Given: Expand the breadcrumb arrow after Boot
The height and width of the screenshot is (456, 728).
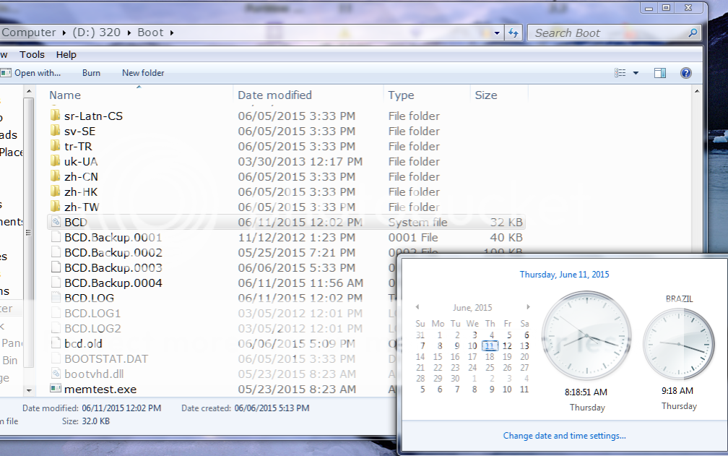Looking at the screenshot, I should point(170,33).
